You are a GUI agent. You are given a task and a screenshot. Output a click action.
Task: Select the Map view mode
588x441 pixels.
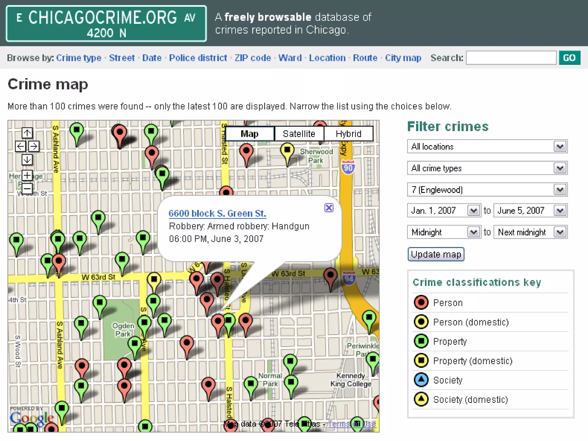249,134
